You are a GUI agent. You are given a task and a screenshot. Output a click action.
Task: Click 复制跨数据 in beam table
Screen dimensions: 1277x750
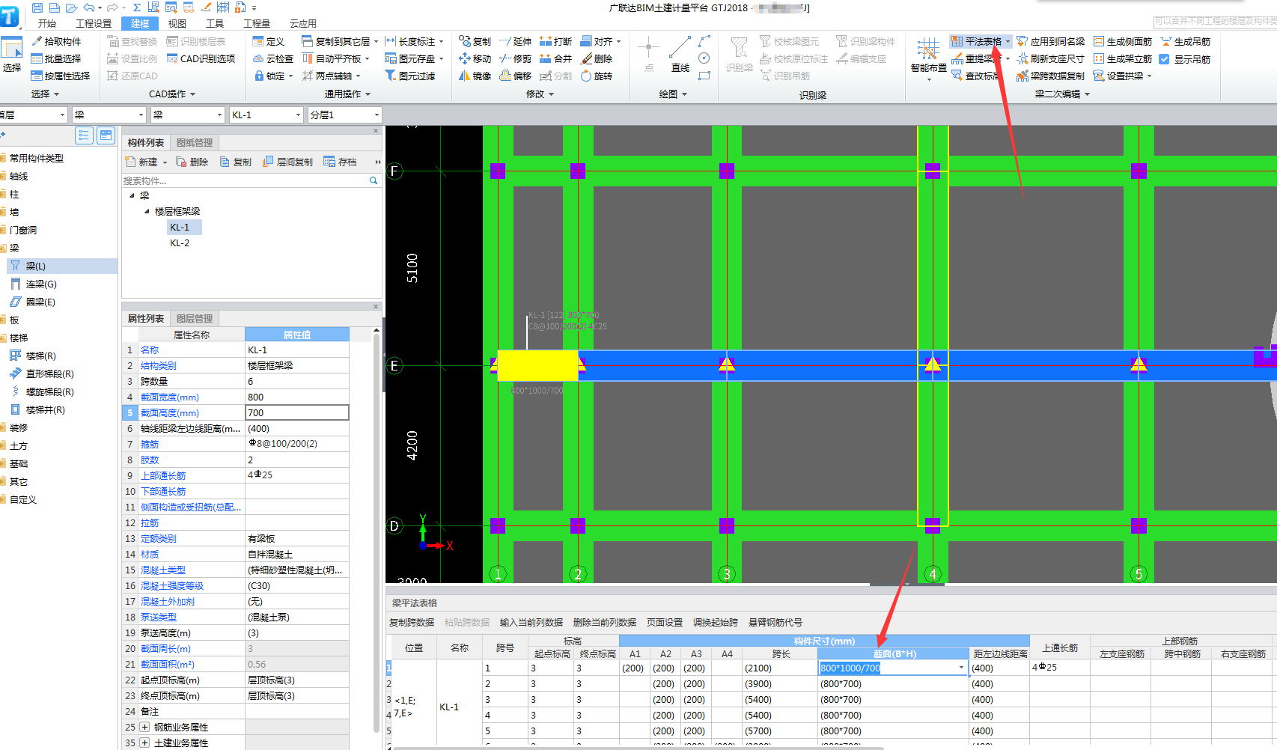(412, 622)
